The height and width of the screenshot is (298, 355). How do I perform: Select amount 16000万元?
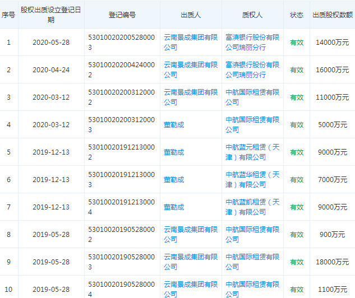[x=332, y=69]
